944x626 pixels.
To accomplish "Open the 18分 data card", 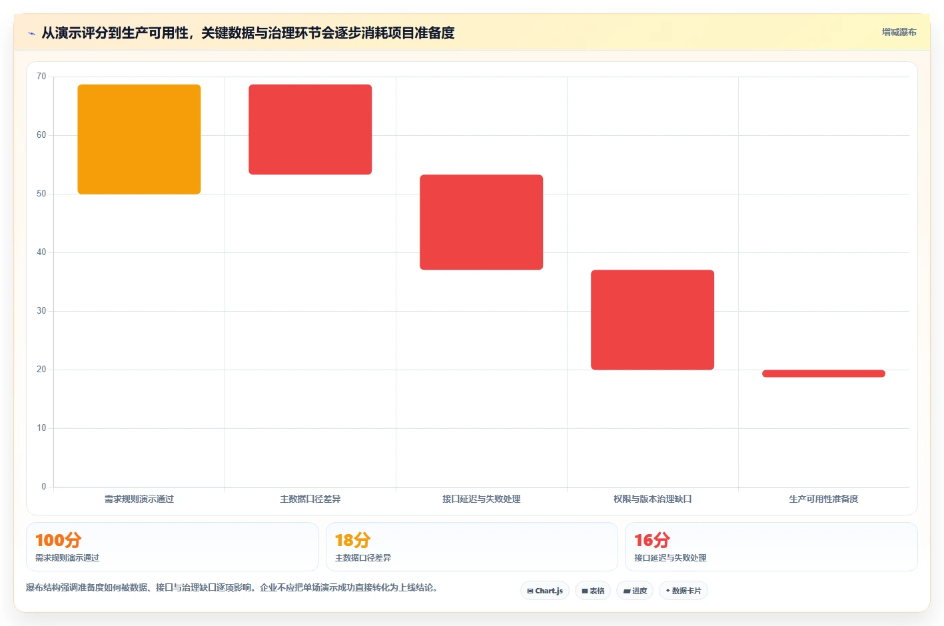I will [472, 547].
